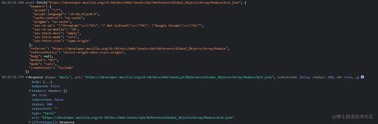This screenshot has width=378, height=124.
Task: Select the ok: true property row
Action: pyautogui.click(x=39, y=95)
